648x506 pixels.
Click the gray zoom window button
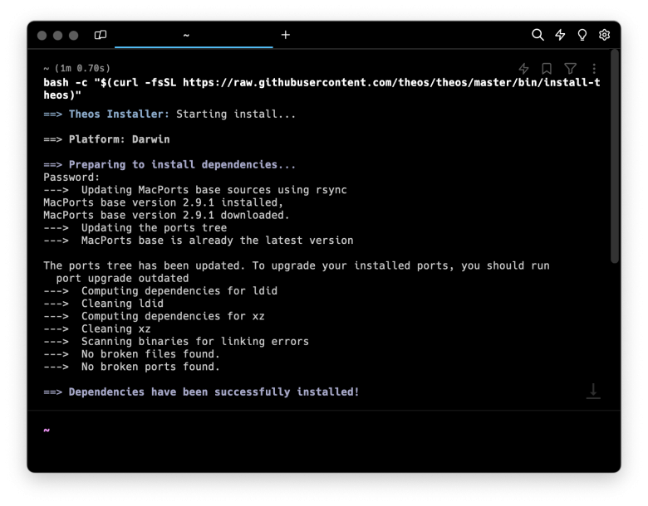click(74, 36)
